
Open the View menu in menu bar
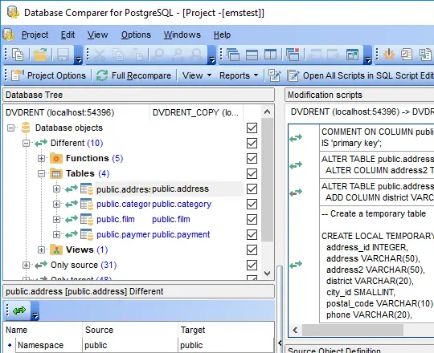(98, 34)
